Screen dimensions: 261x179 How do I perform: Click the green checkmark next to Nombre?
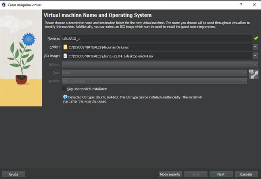coord(256,38)
